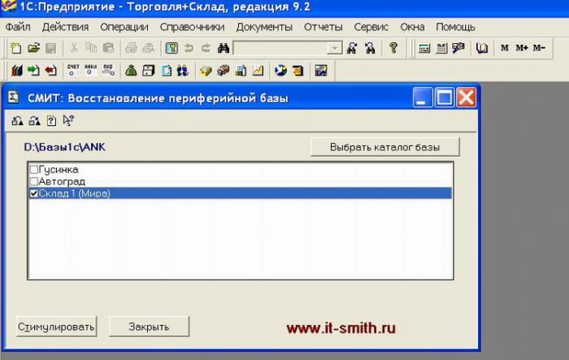Viewport: 569px width, 360px height.
Task: Click the Закрыть button
Action: click(149, 327)
